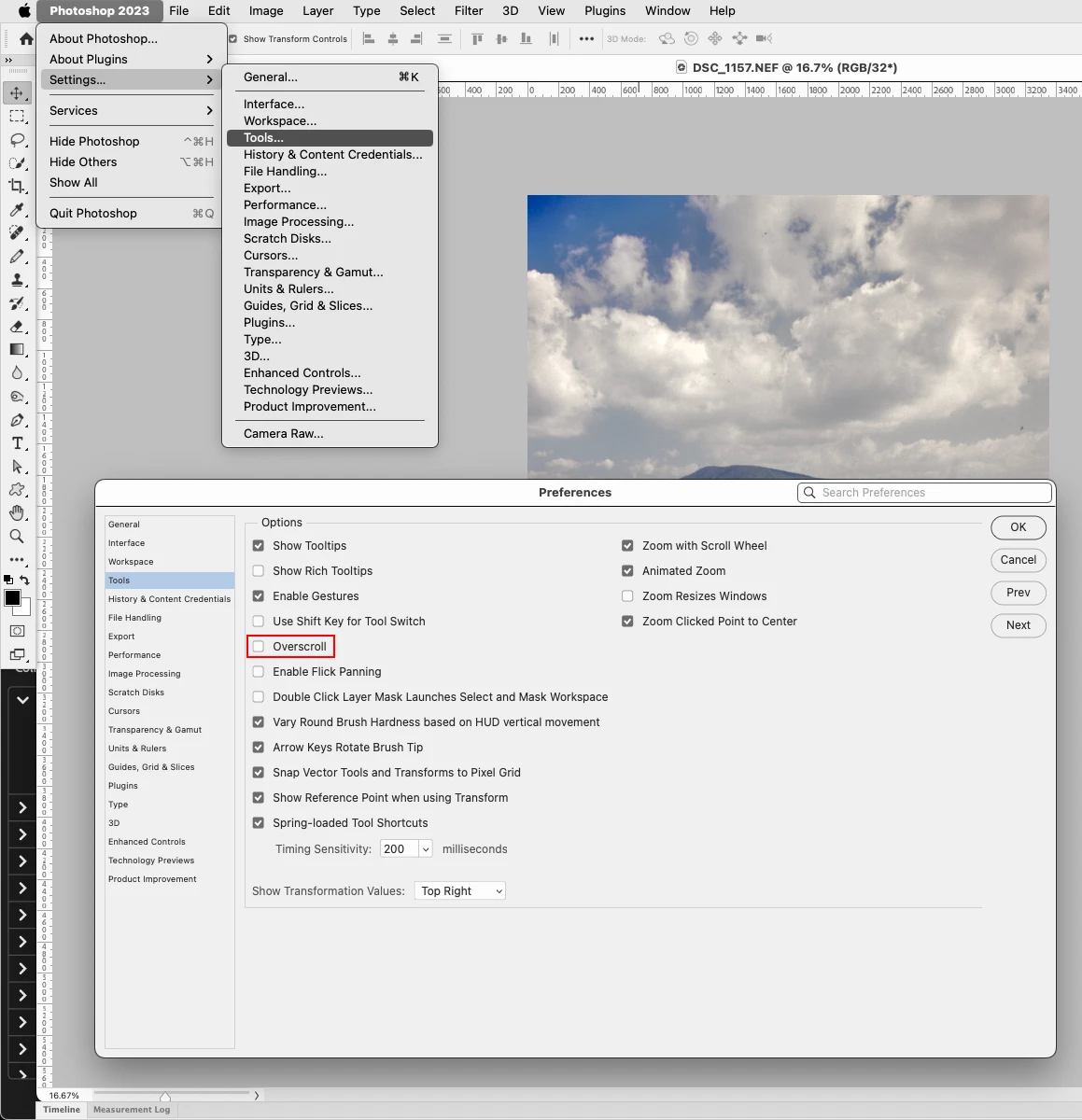Select the Pen tool
Screen dimensions: 1082x1120
point(17,420)
